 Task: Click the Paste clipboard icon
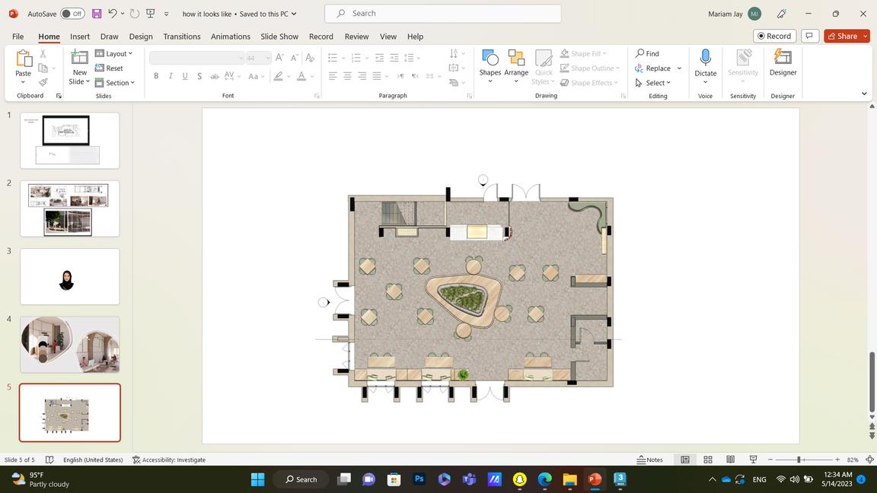(24, 58)
